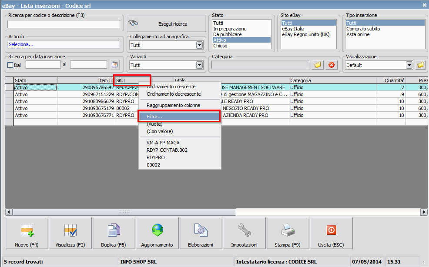This screenshot has width=429, height=267.
Task: Click the Categoria text field
Action: click(x=260, y=65)
